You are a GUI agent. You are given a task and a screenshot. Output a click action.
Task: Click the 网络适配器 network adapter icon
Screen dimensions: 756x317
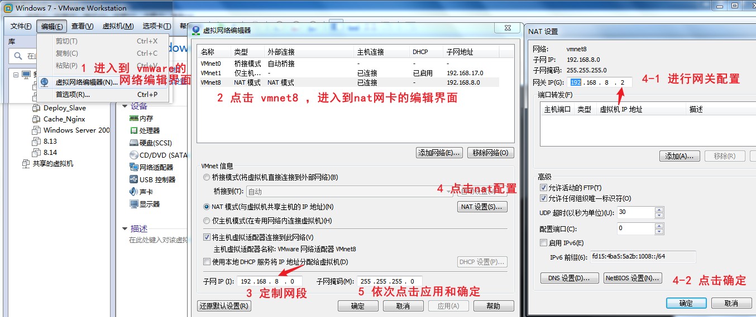click(134, 167)
